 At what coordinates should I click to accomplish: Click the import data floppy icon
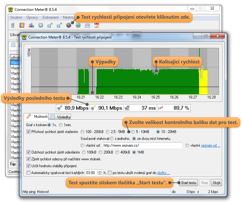[50, 25]
